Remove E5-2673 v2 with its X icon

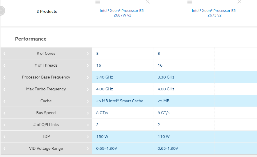pos(239,2)
